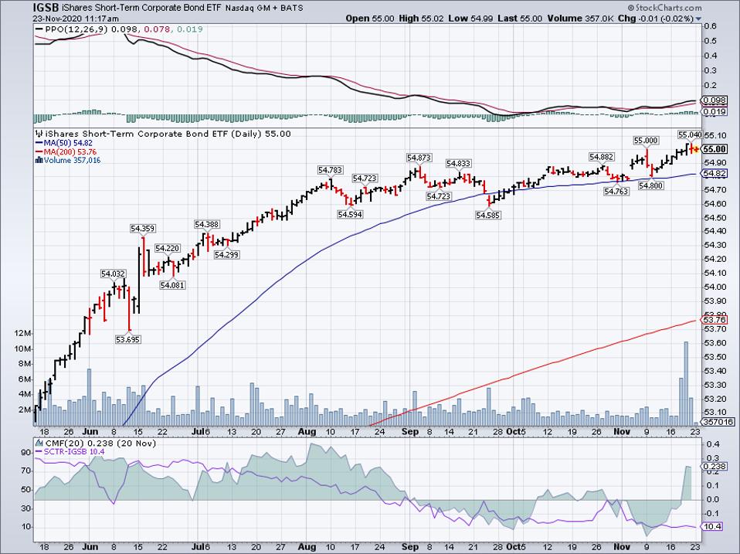Click the 55.040 high price label

pos(690,134)
